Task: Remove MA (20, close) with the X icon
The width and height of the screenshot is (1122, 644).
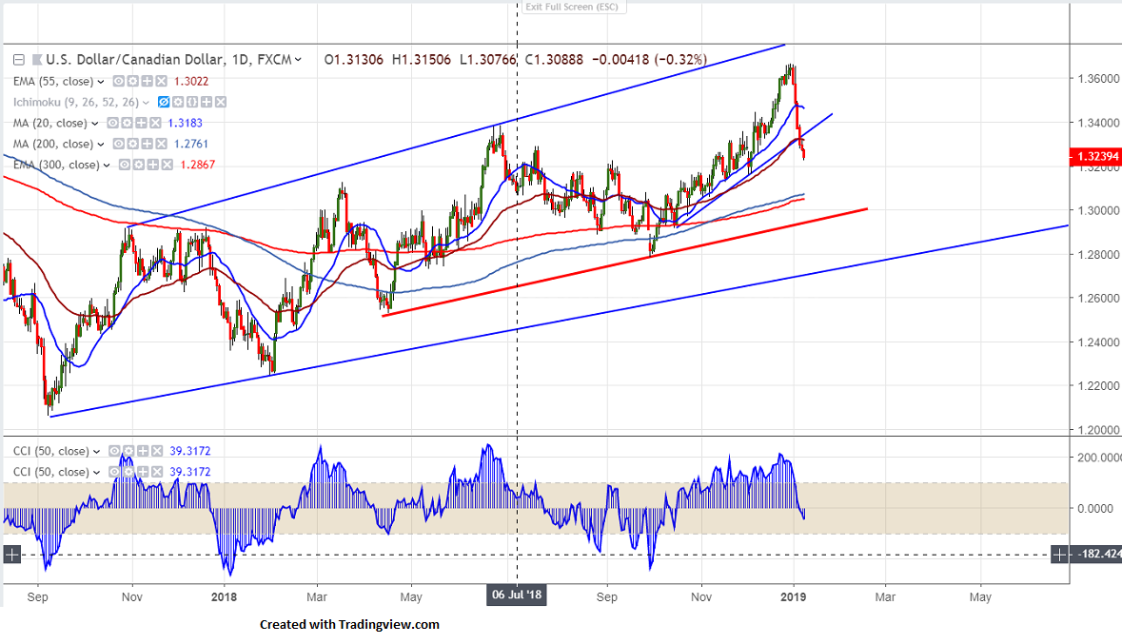Action: [x=155, y=123]
